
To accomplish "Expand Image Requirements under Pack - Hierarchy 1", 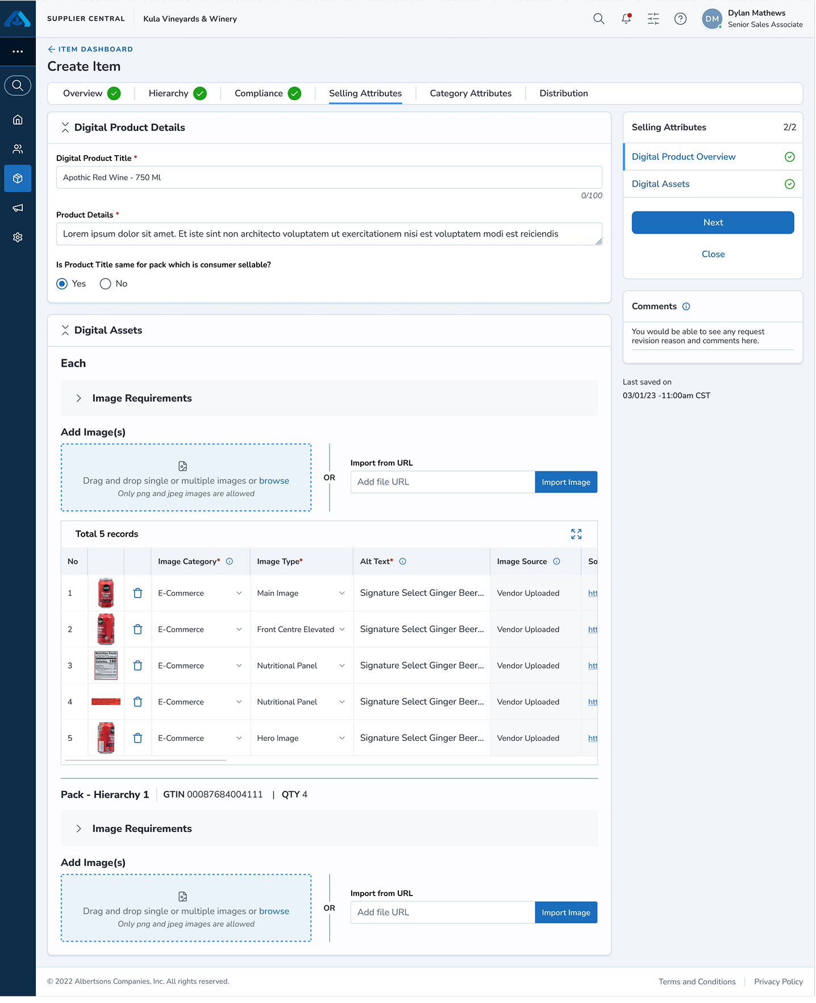I will (x=79, y=830).
